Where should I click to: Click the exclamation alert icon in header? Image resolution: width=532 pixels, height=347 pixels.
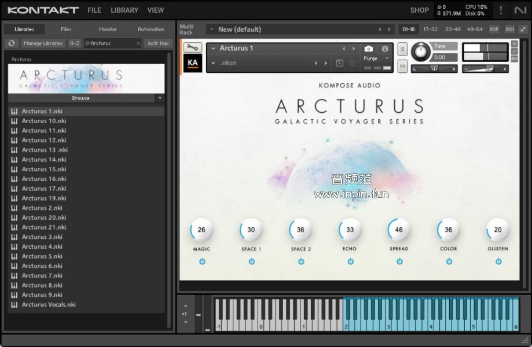click(501, 10)
